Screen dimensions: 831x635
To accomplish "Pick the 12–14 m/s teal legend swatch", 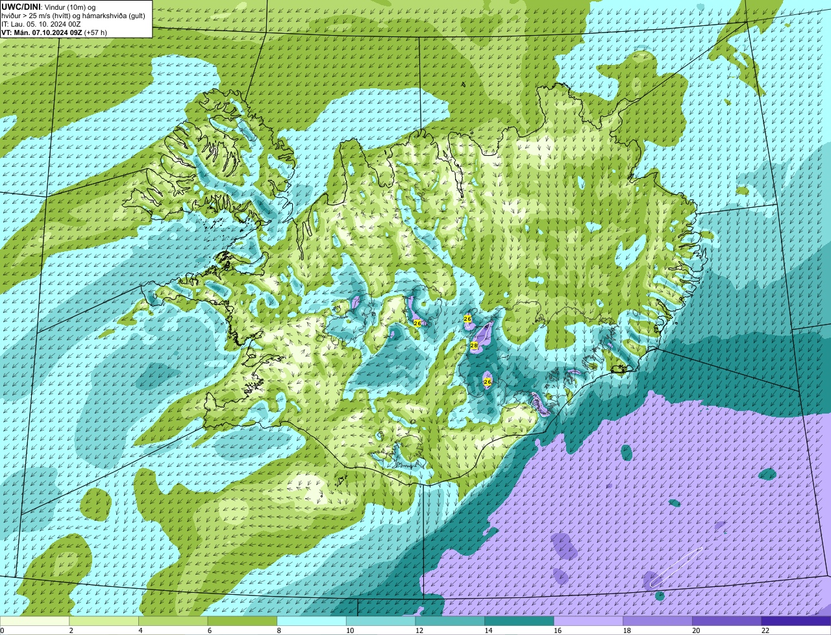I will [450, 621].
